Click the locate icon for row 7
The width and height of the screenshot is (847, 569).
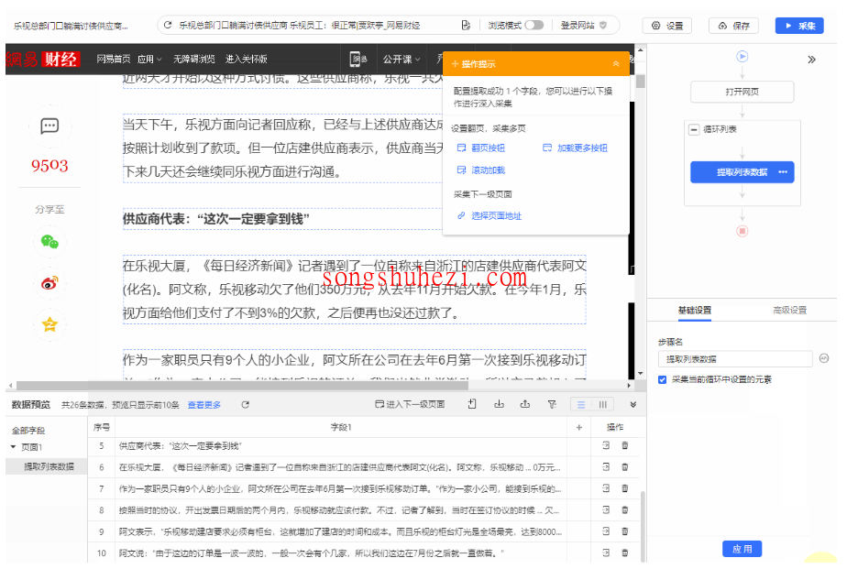click(606, 488)
